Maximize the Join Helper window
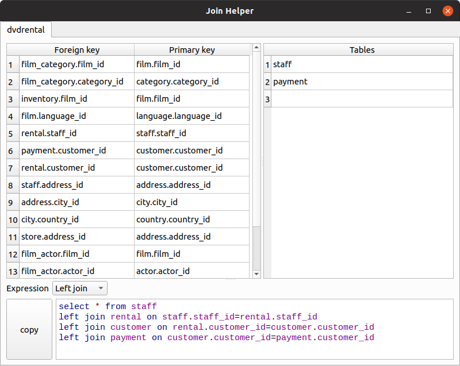This screenshot has height=366, width=460. 428,11
